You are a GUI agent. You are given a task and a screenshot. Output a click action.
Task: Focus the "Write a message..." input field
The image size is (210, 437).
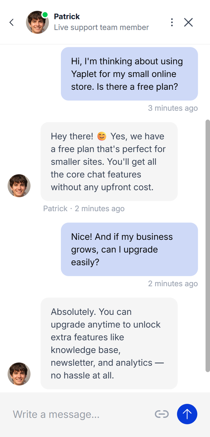tap(80, 414)
